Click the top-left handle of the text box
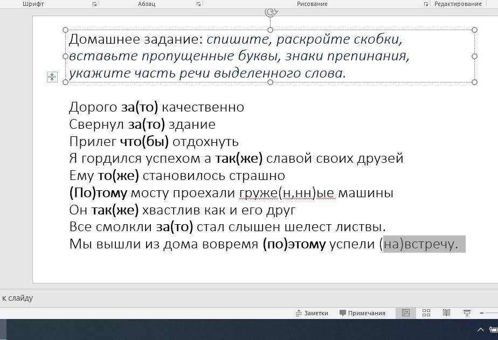 [65, 30]
